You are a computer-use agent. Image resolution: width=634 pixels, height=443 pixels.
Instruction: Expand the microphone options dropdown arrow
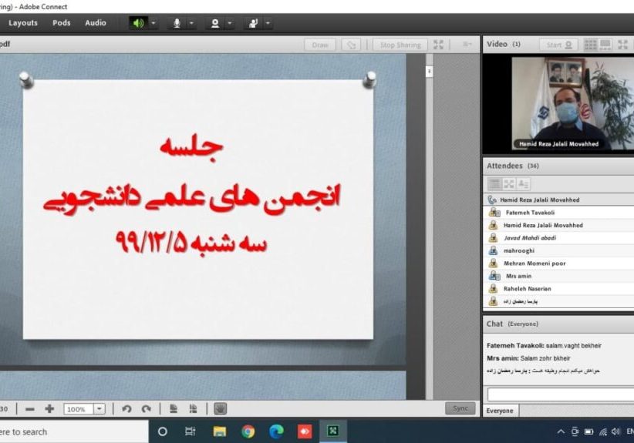pos(192,23)
